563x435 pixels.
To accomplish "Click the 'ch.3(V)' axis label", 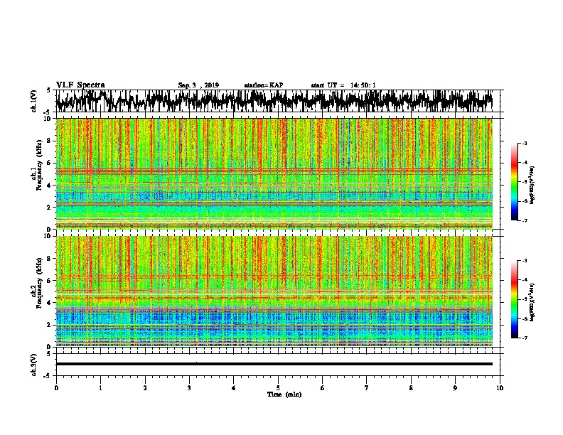I will (33, 365).
